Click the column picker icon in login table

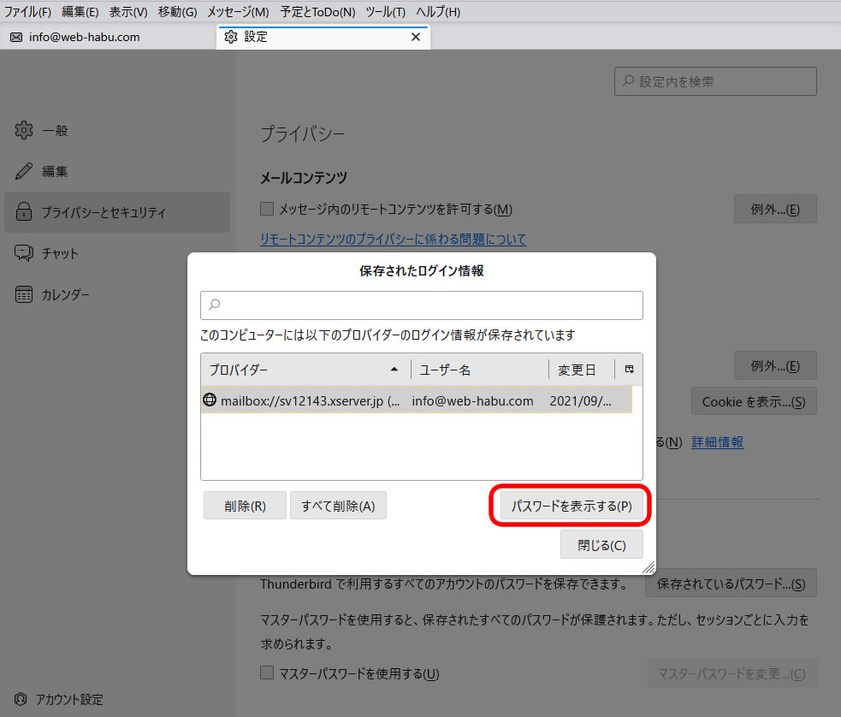(x=629, y=370)
